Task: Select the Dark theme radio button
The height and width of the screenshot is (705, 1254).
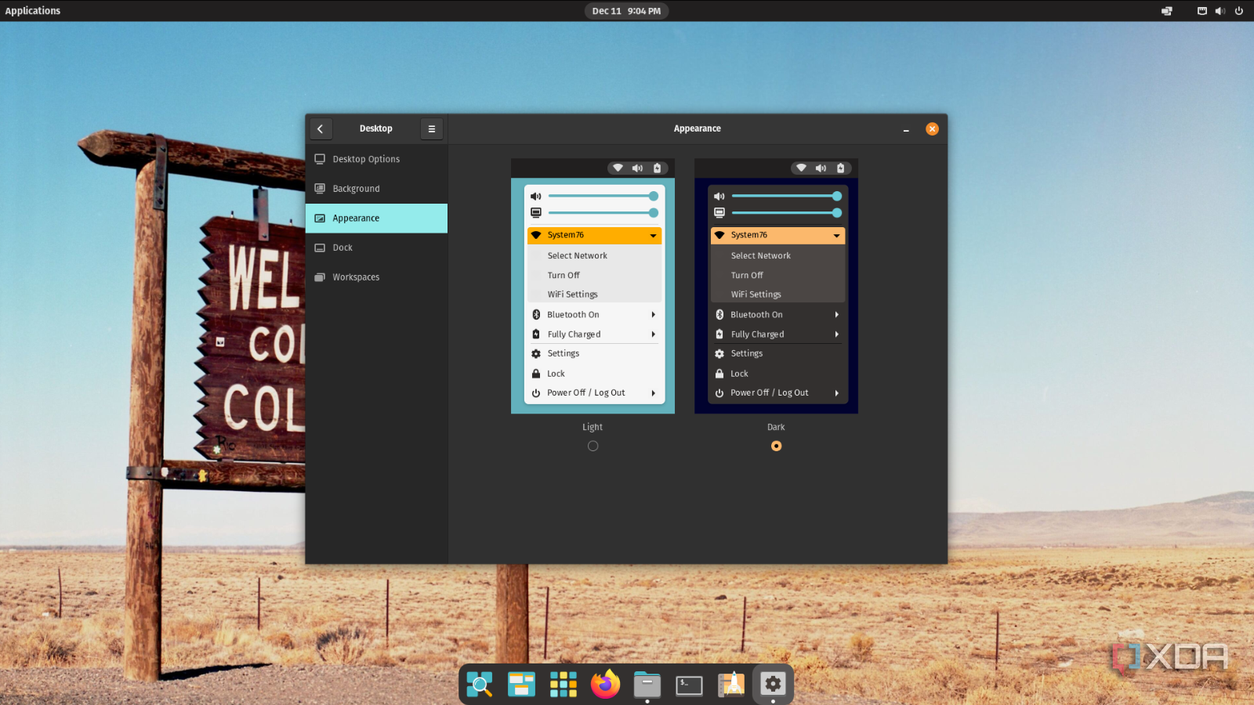Action: tap(776, 446)
